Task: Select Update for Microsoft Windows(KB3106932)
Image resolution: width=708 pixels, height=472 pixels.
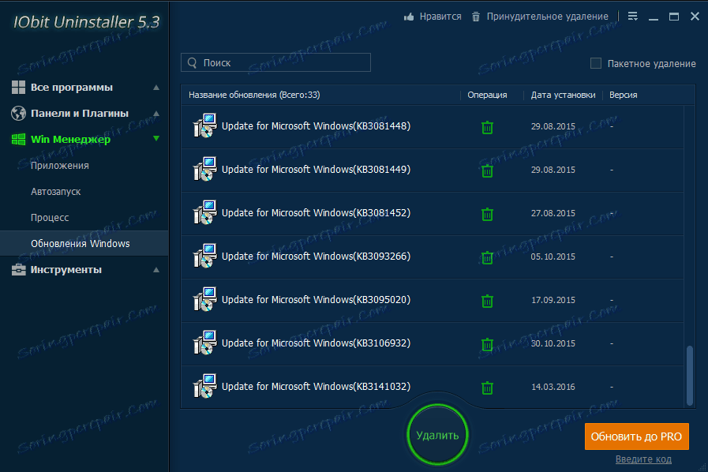Action: 316,343
